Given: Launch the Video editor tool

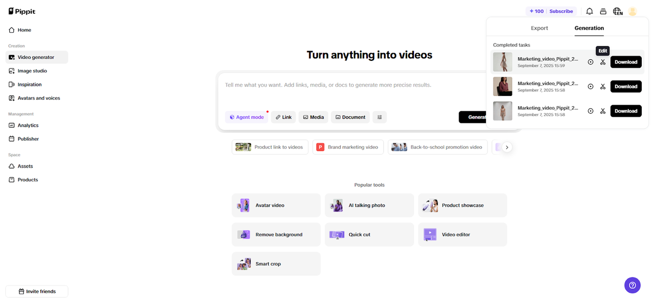Looking at the screenshot, I should 462,234.
